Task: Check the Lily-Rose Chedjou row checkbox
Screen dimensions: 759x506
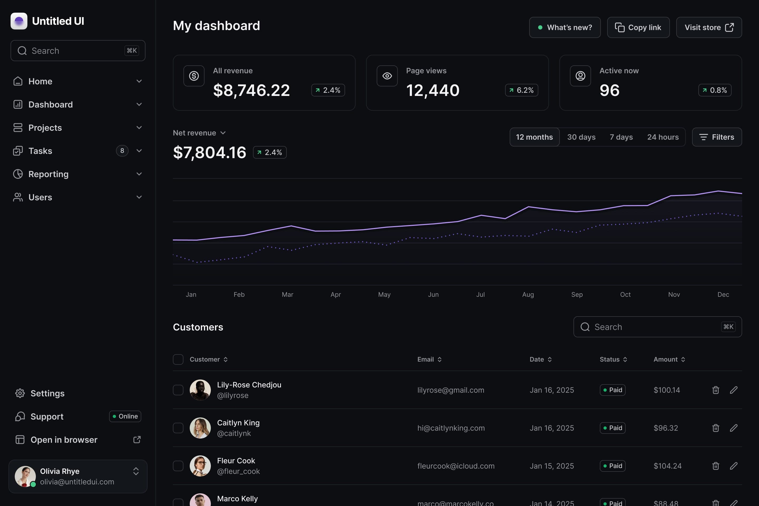Action: tap(178, 390)
